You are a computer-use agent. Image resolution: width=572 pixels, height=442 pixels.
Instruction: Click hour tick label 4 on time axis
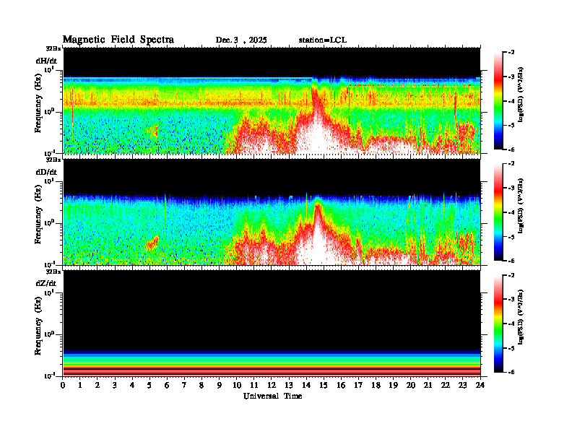click(132, 385)
